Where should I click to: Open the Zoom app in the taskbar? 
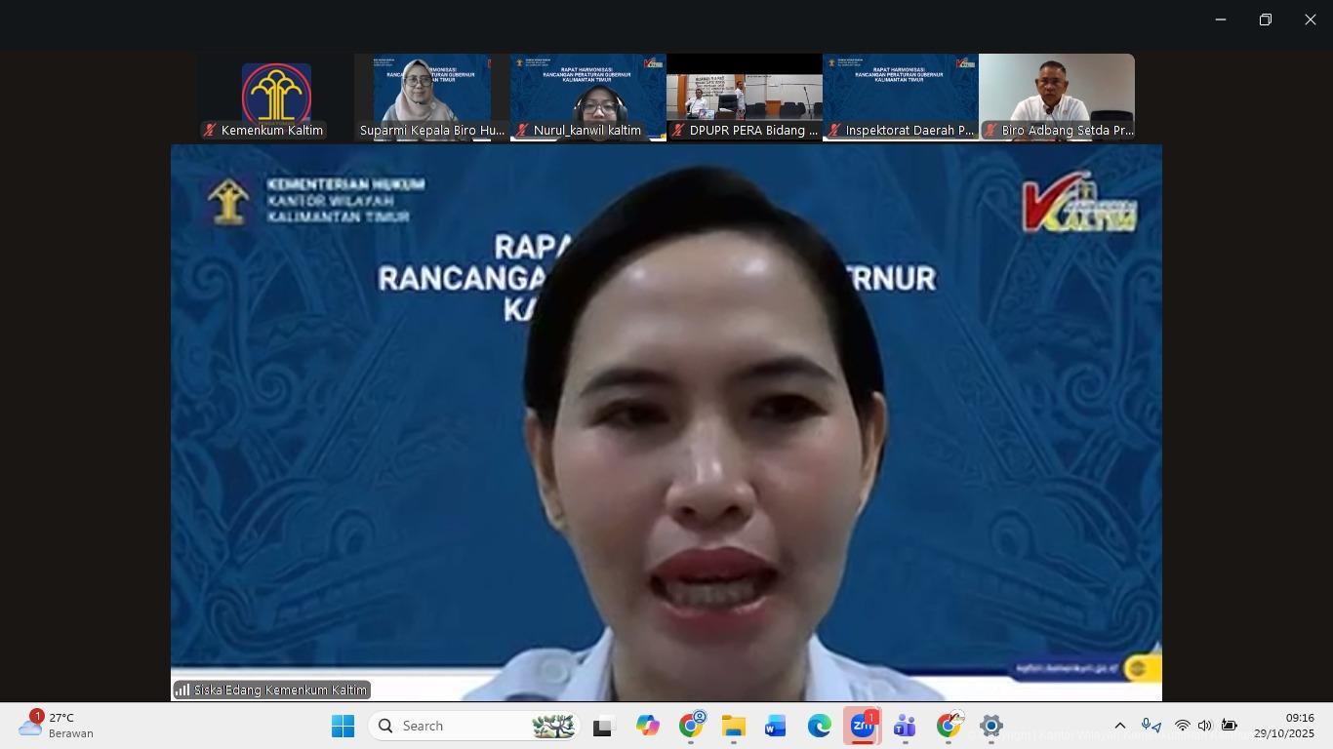862,726
